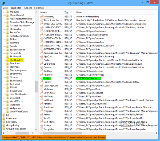160x141 pixels.
Task: Click the string value icon beside Personal
Action: (41, 104)
